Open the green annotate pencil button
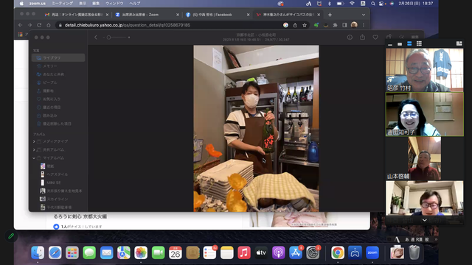The height and width of the screenshot is (265, 472). coord(11,236)
